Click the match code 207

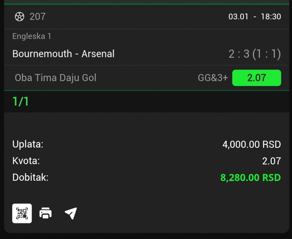pyautogui.click(x=37, y=16)
